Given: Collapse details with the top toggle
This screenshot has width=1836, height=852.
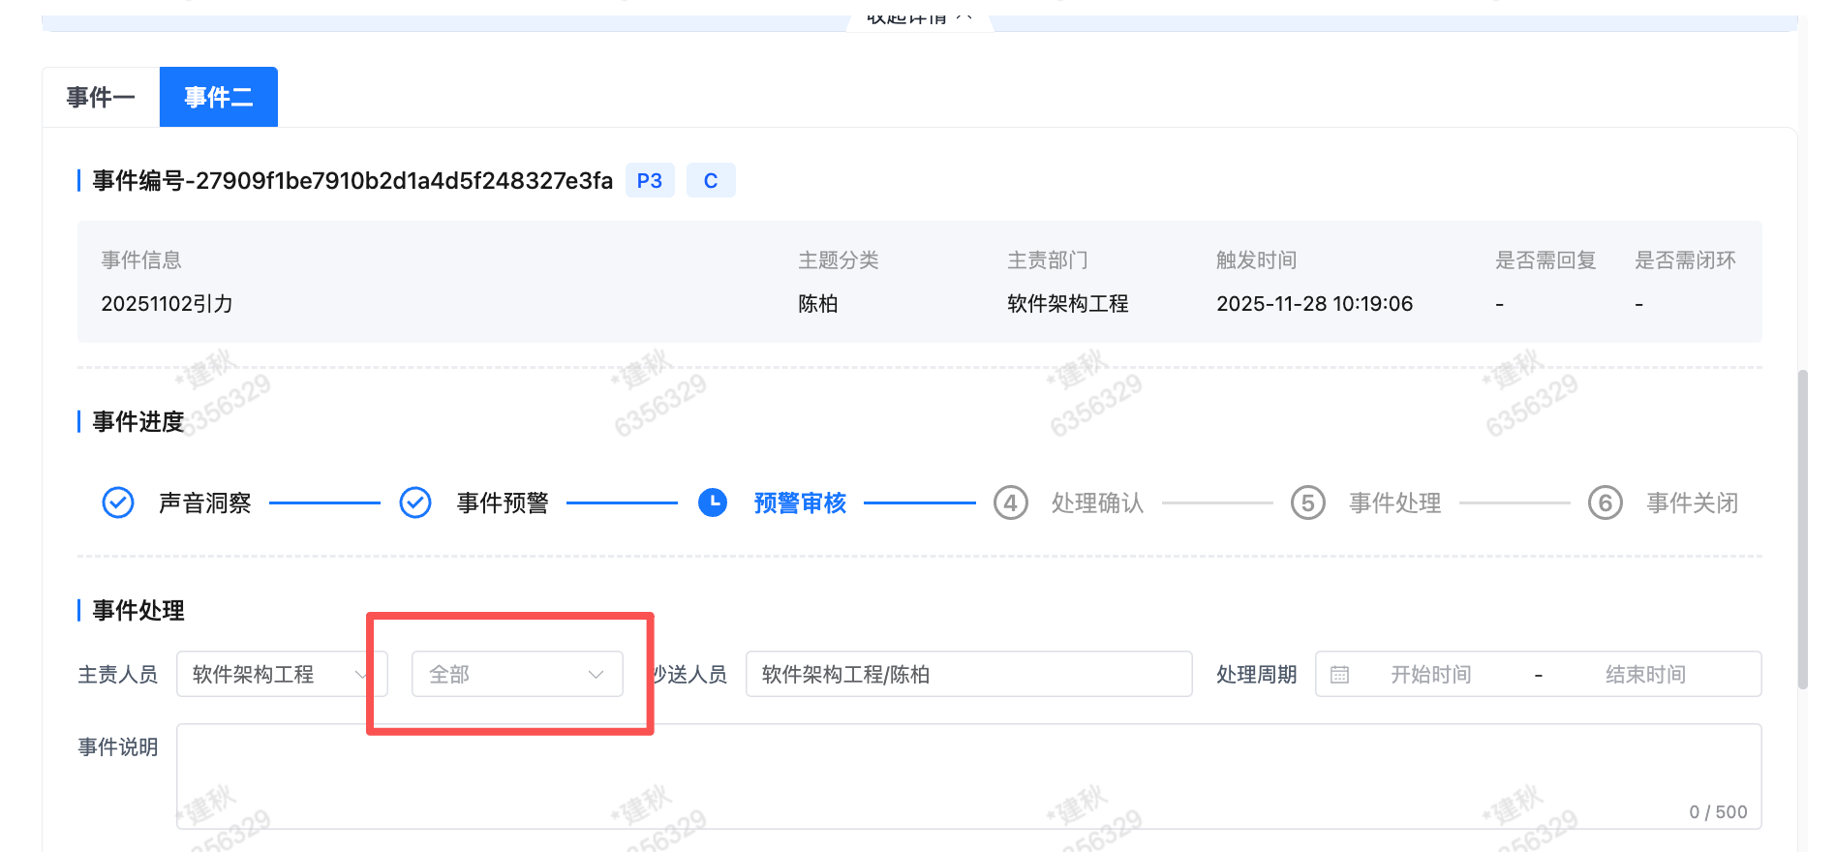Looking at the screenshot, I should [918, 18].
